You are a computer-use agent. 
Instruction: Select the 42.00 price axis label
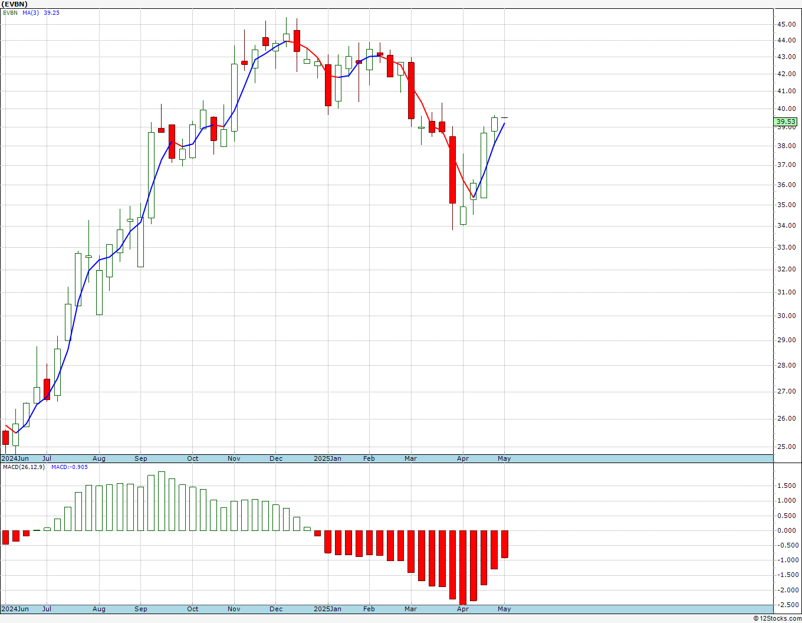point(786,74)
